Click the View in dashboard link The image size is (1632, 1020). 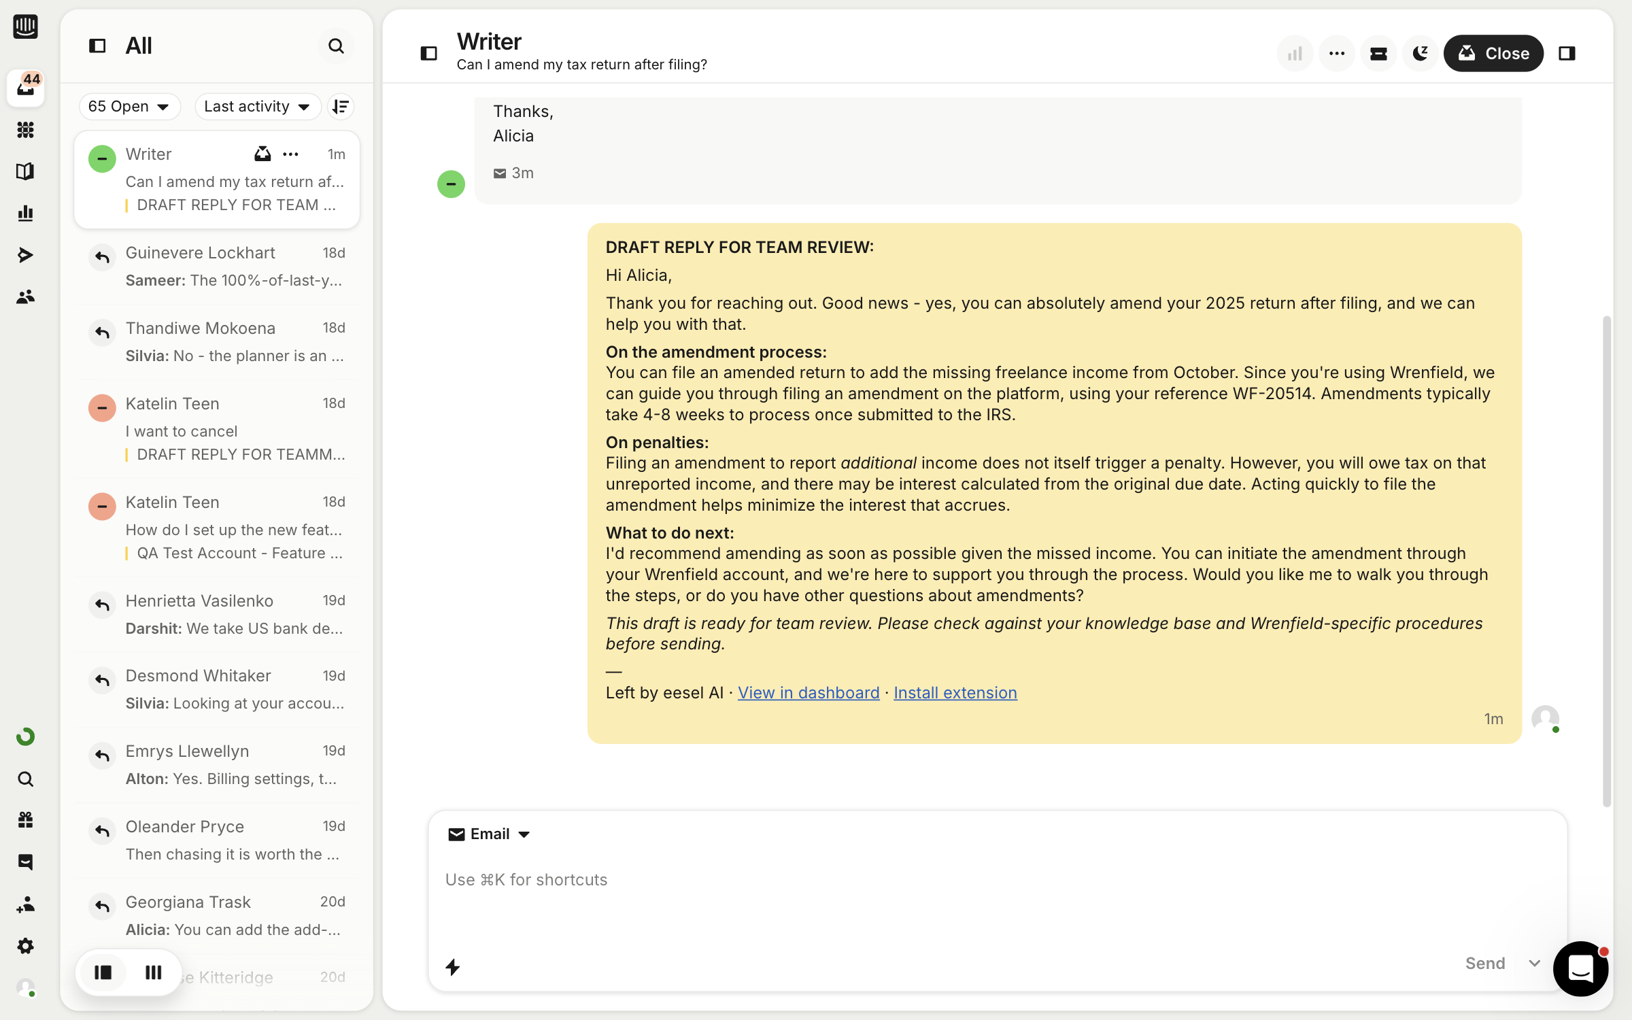coord(809,692)
